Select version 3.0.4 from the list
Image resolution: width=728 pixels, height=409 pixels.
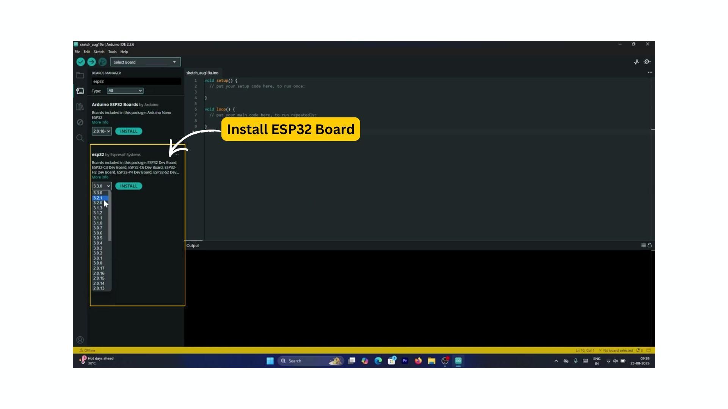click(x=100, y=243)
